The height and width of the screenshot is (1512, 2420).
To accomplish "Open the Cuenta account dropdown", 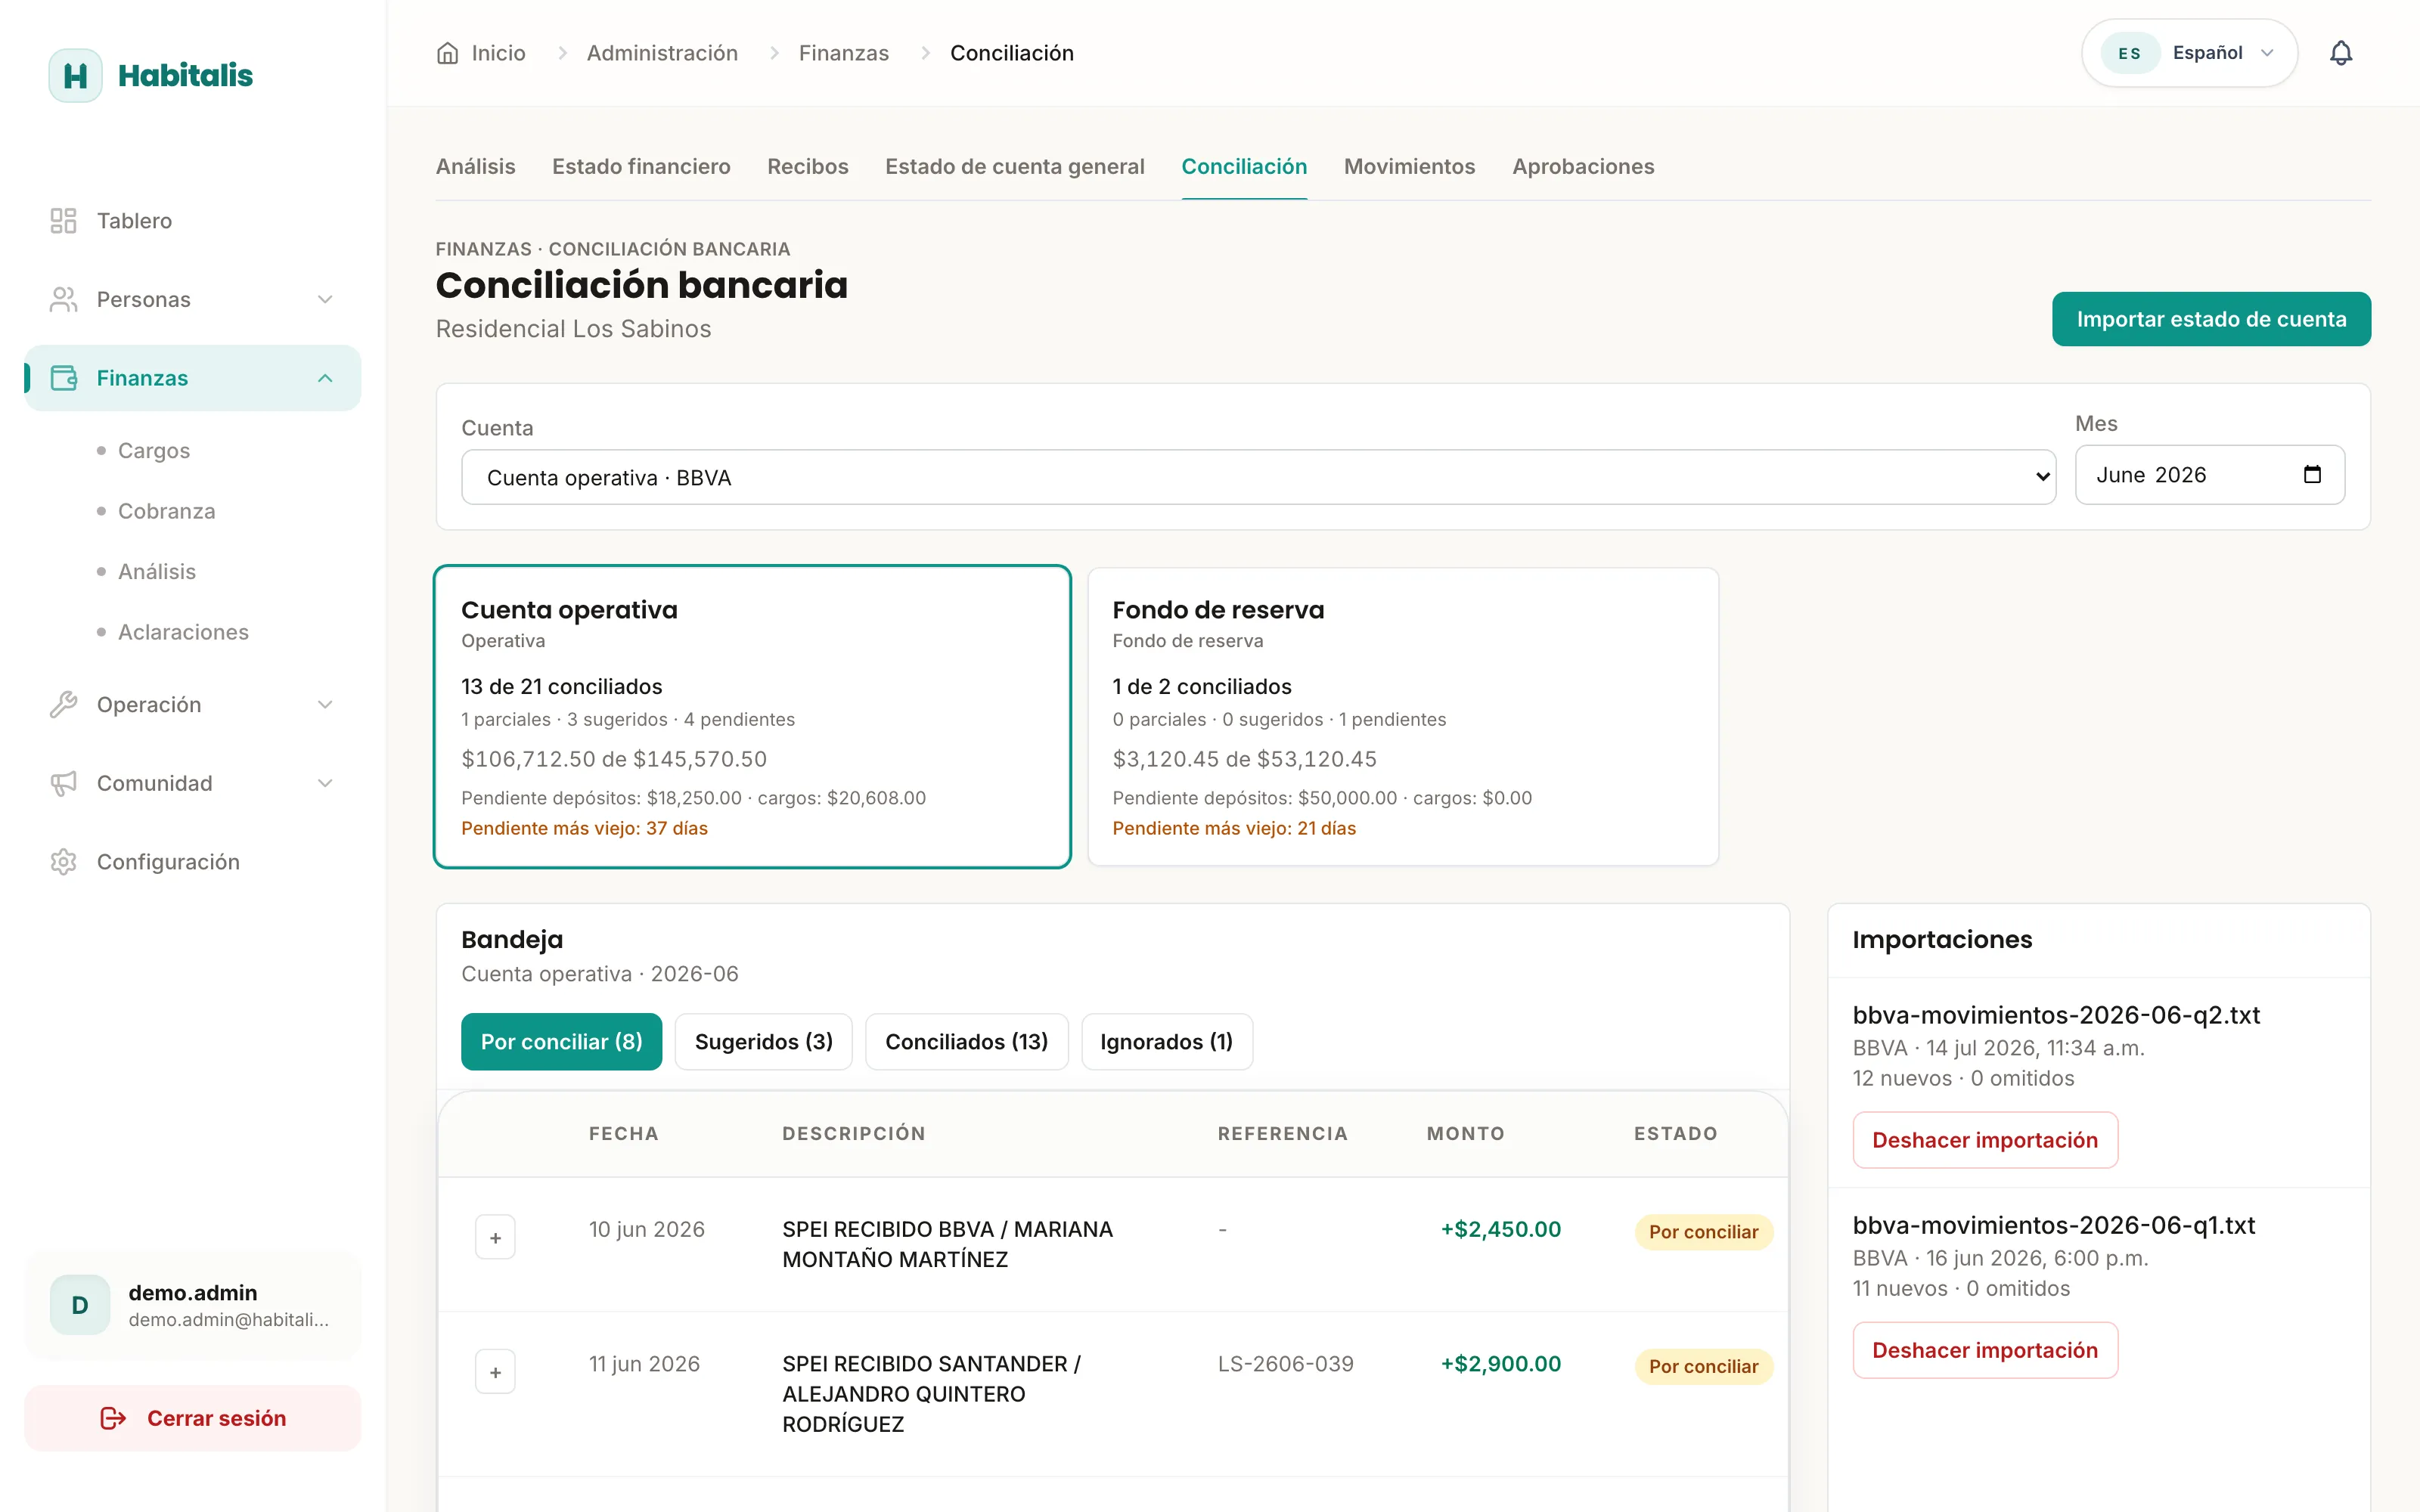I will pos(1258,477).
